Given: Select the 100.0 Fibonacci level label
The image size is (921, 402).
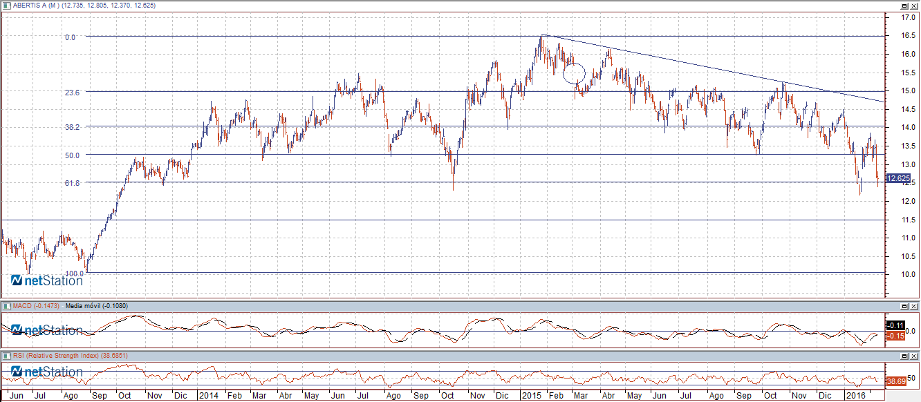Looking at the screenshot, I should [75, 274].
